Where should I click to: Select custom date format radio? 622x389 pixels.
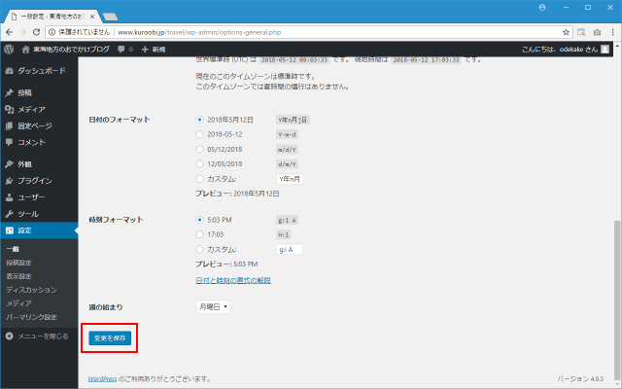tap(199, 179)
